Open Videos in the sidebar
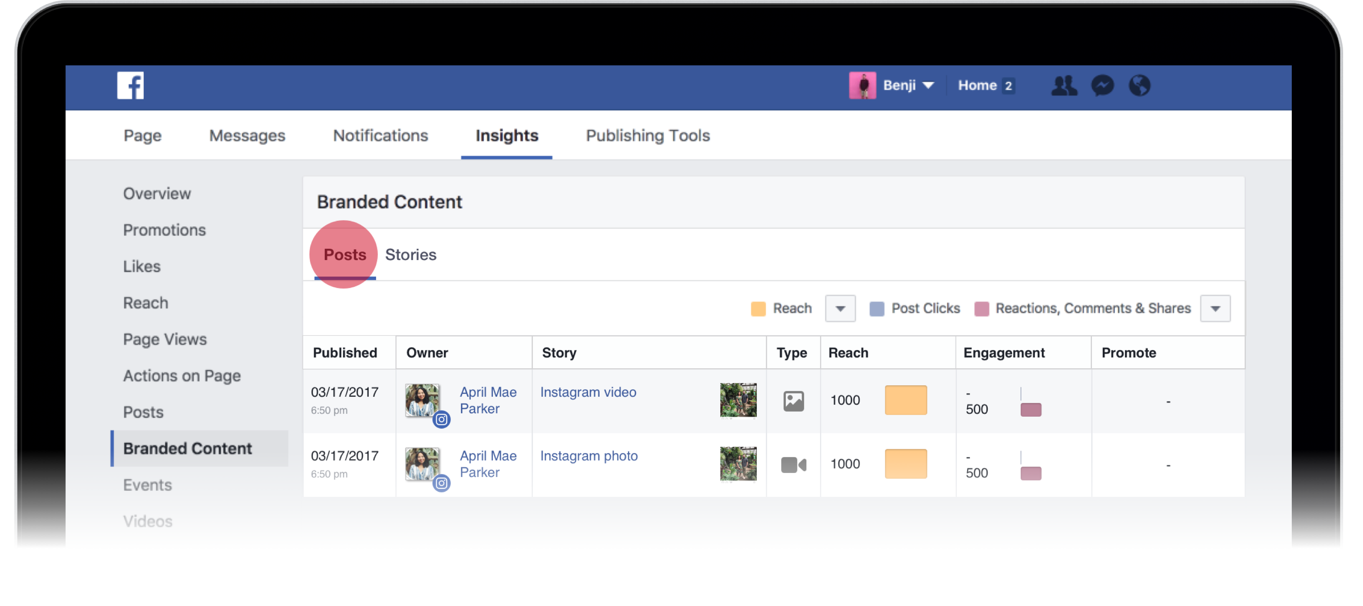Viewport: 1363px width, 606px height. tap(148, 522)
